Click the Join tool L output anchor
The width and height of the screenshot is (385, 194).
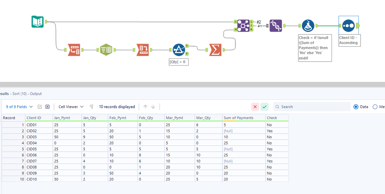(251, 22)
